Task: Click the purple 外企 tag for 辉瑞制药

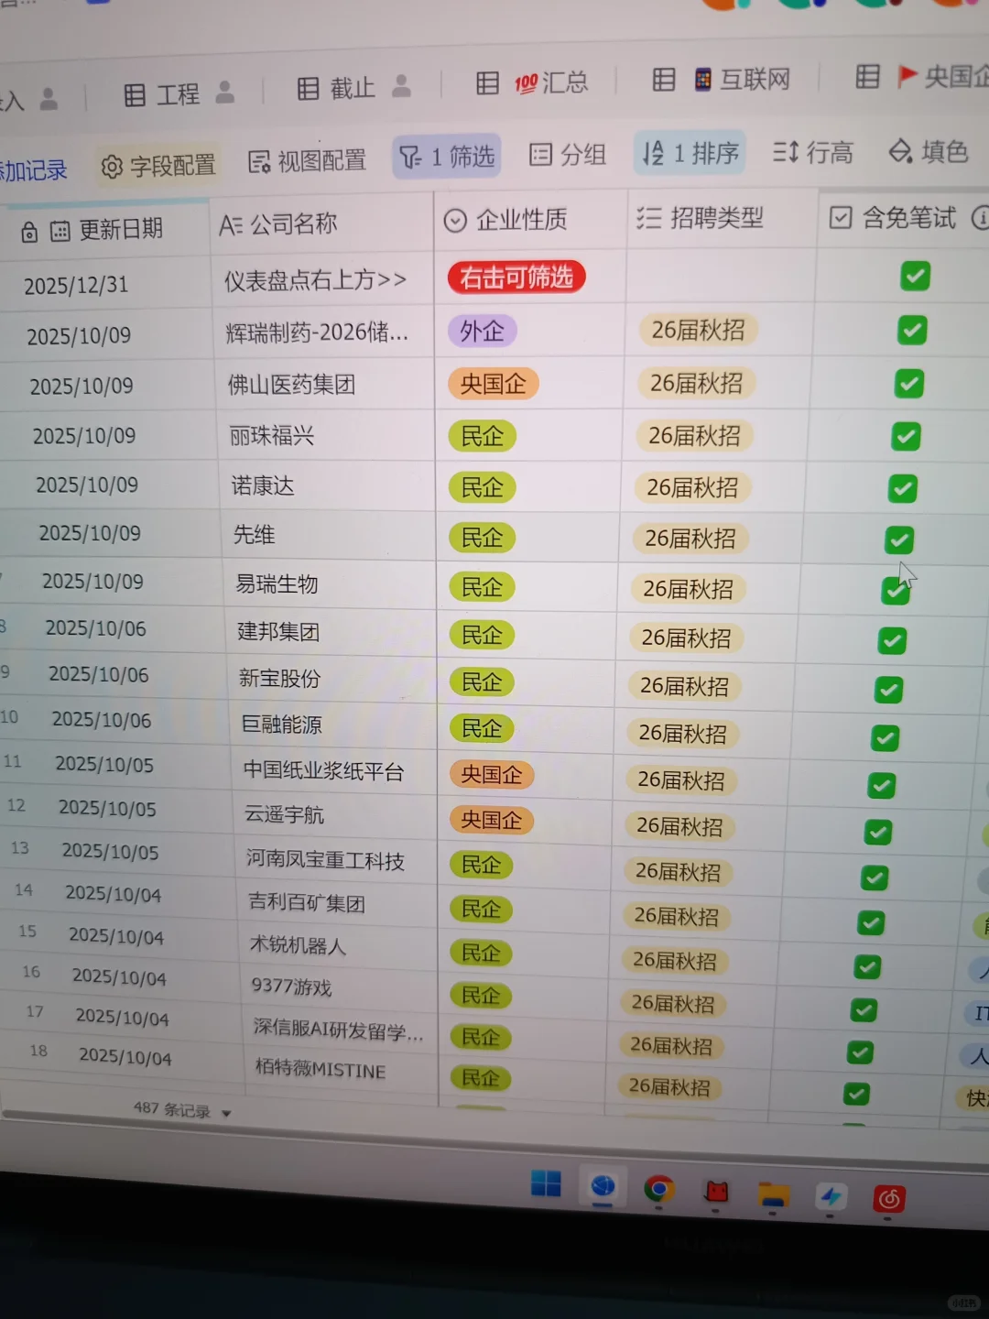Action: click(x=483, y=331)
